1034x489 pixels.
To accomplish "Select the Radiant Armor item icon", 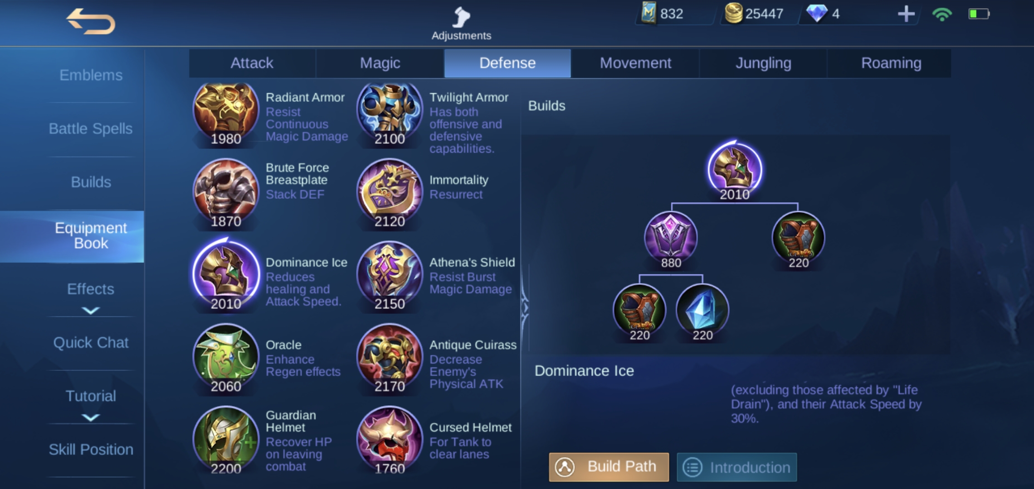I will tap(226, 112).
